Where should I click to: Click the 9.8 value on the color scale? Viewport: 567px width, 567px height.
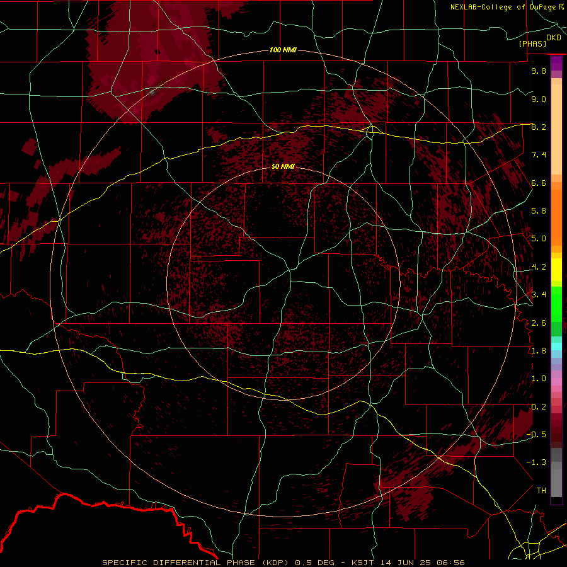point(539,71)
